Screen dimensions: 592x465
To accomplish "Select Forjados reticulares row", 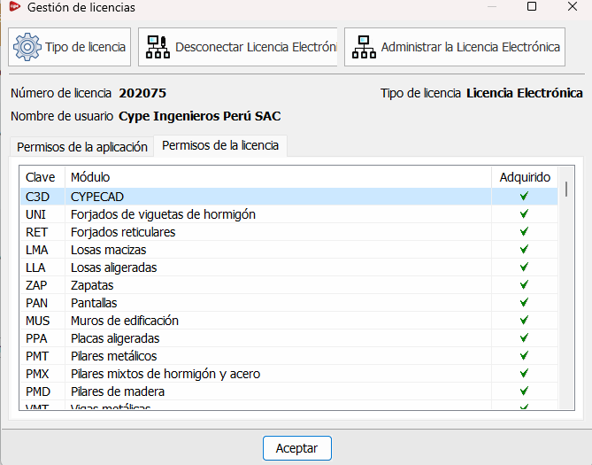I will pos(288,232).
